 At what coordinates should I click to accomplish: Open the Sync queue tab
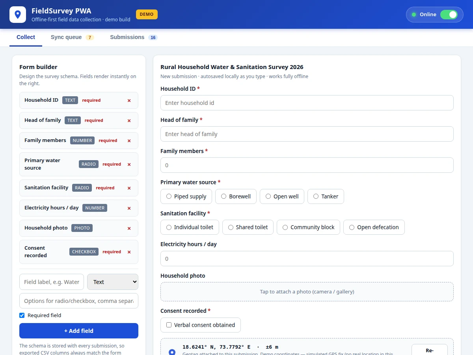pyautogui.click(x=72, y=37)
